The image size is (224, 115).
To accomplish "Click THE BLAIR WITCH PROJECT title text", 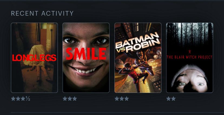I will (x=190, y=57).
